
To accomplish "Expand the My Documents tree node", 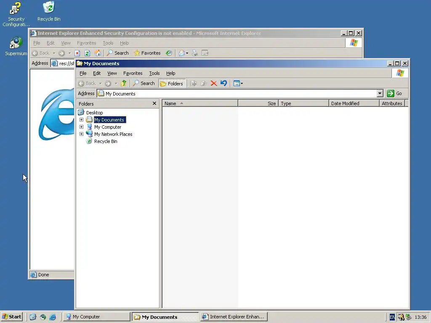I will click(81, 120).
